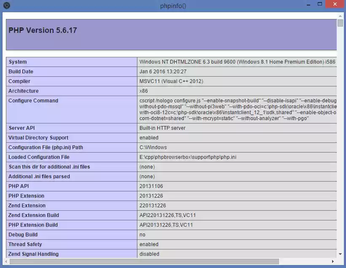This screenshot has width=346, height=268.
Task: Click the Build Date label
Action: coord(21,72)
